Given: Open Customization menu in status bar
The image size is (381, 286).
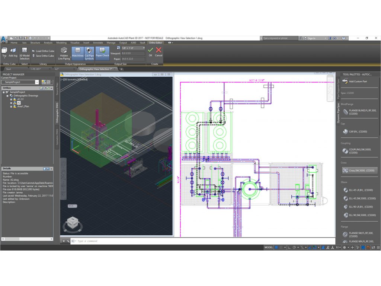Looking at the screenshot, I should point(378,248).
